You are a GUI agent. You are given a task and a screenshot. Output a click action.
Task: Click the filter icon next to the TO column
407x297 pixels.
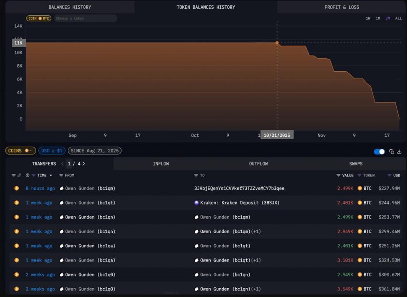pos(196,176)
